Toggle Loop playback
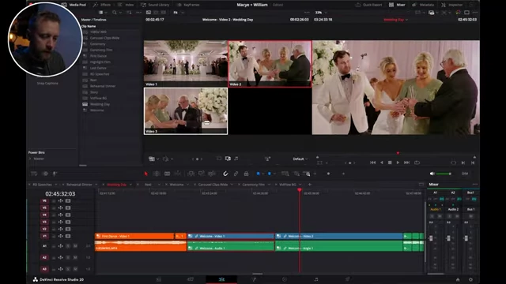Image resolution: width=506 pixels, height=284 pixels. (x=417, y=163)
